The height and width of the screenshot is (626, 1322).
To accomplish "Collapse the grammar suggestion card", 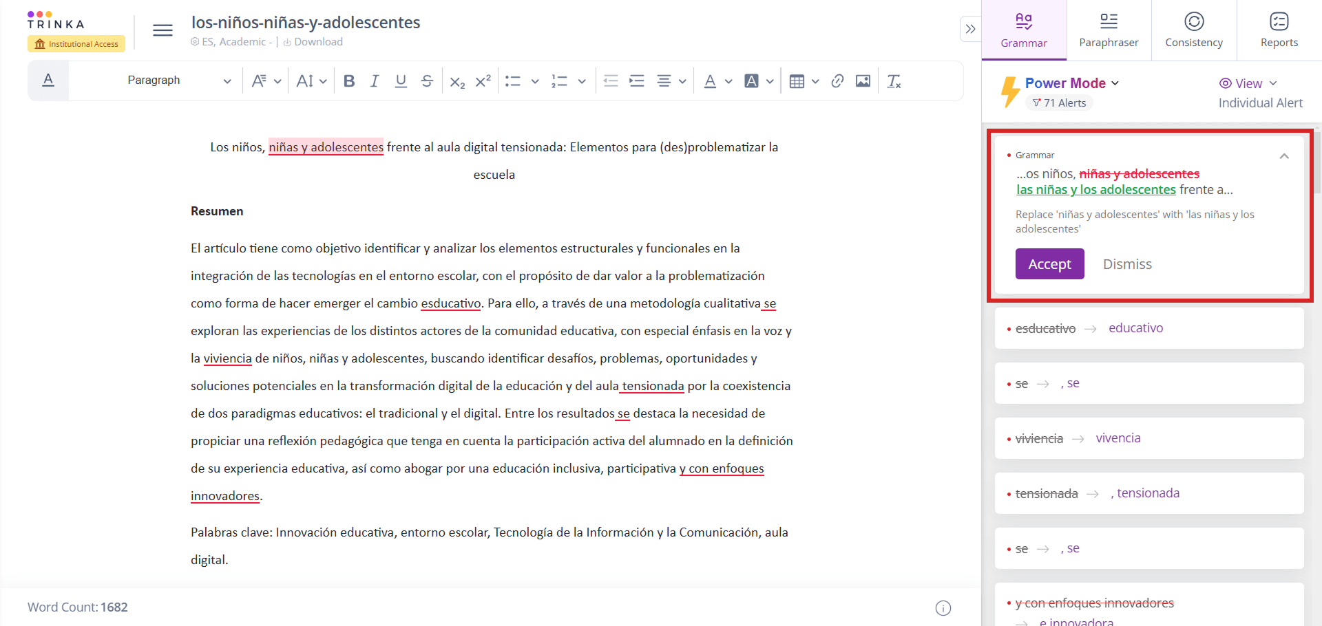I will (x=1284, y=156).
